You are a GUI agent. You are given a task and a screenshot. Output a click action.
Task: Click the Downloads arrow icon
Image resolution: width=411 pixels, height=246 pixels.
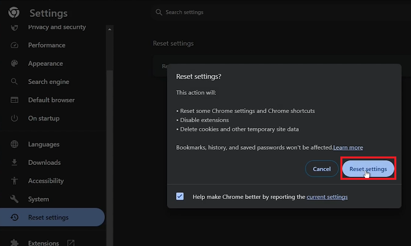14,162
